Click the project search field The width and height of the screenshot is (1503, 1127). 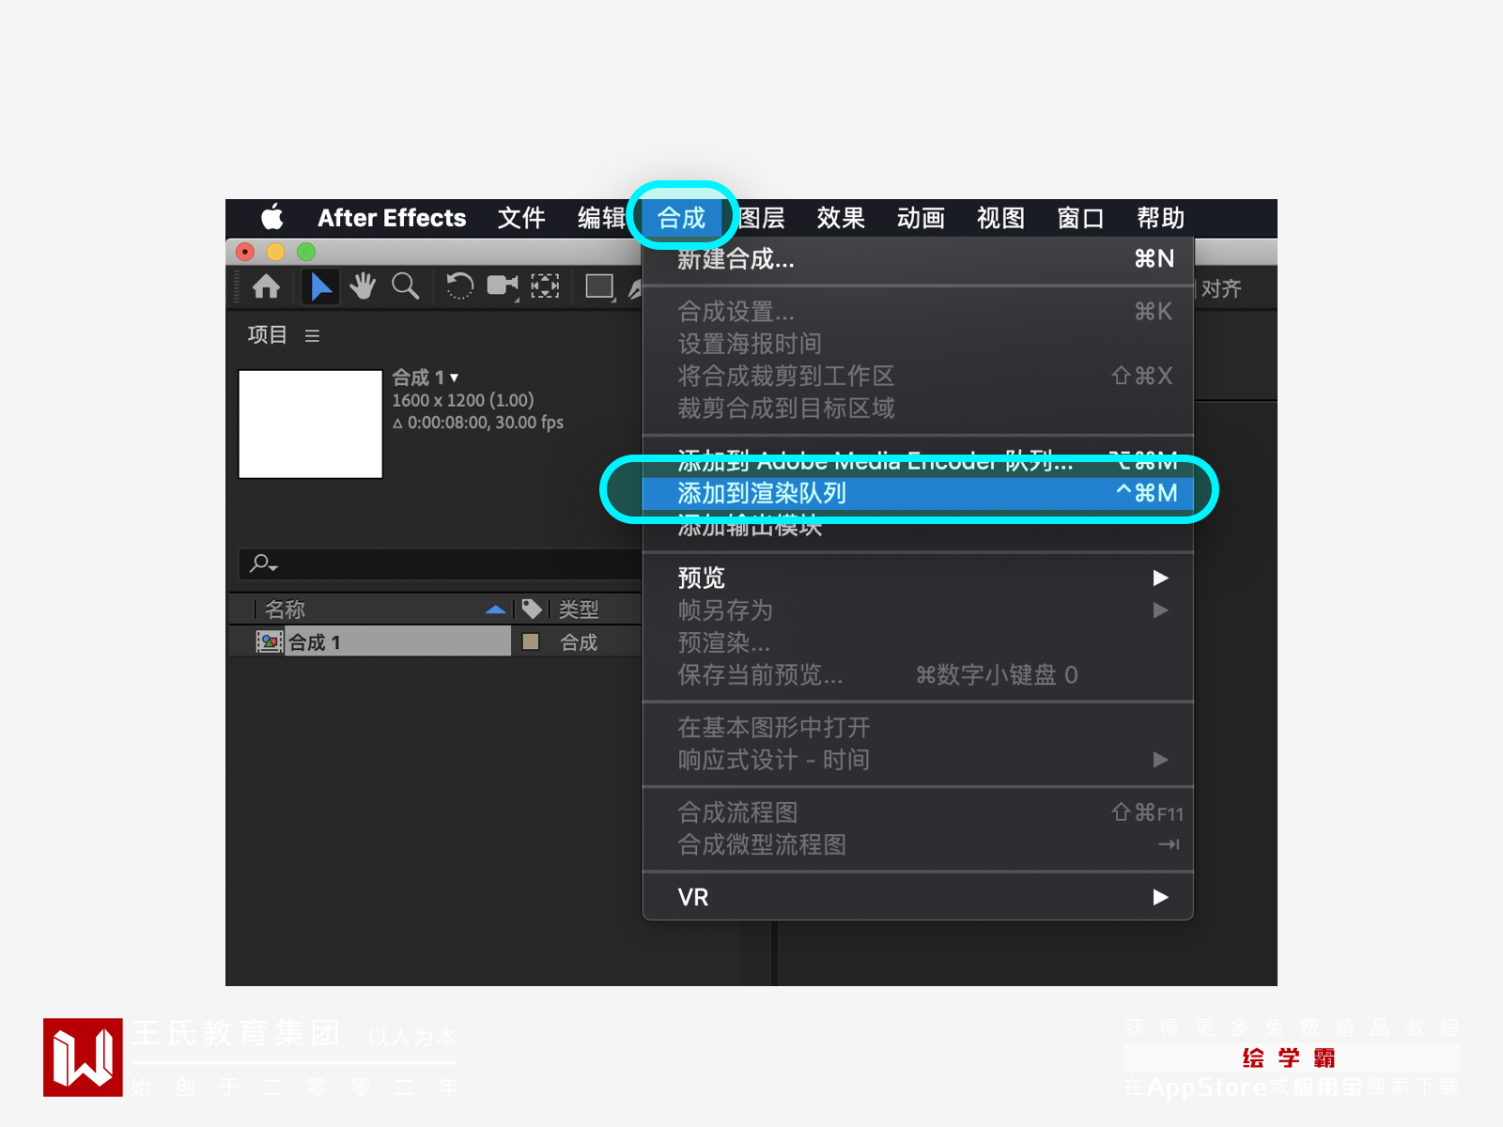coord(440,563)
